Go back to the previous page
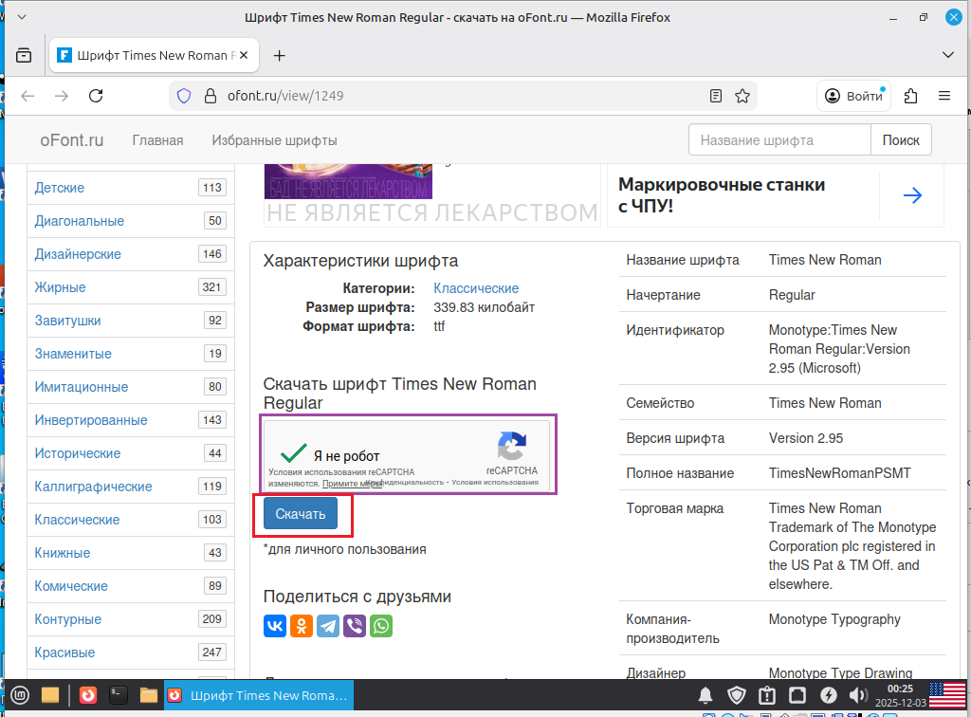Screen dimensions: 971x717 click(x=27, y=96)
